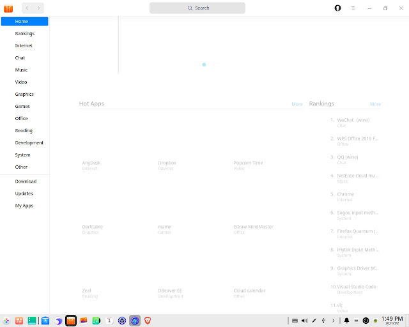Open the hamburger main menu
This screenshot has width=409, height=327.
(353, 8)
